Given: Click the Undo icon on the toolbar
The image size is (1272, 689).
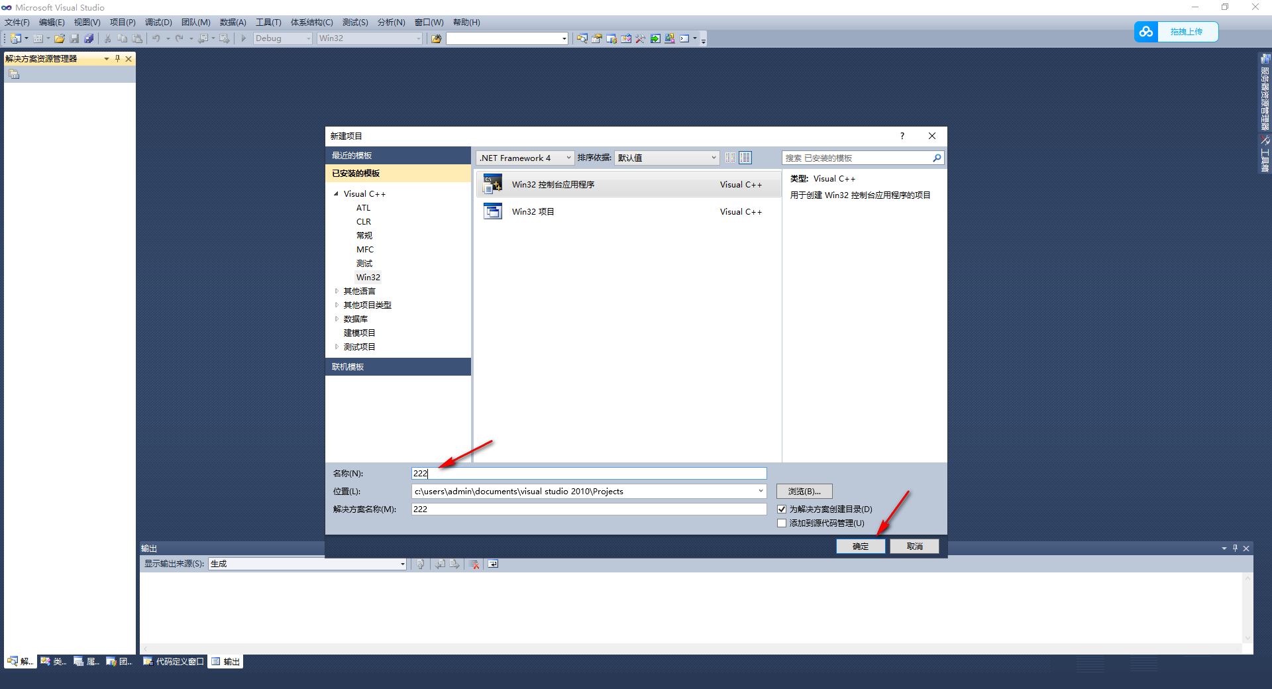Looking at the screenshot, I should point(156,38).
